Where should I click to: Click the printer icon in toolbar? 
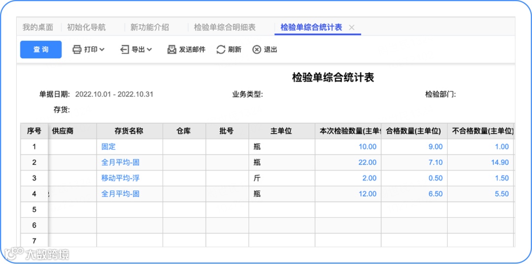(77, 50)
